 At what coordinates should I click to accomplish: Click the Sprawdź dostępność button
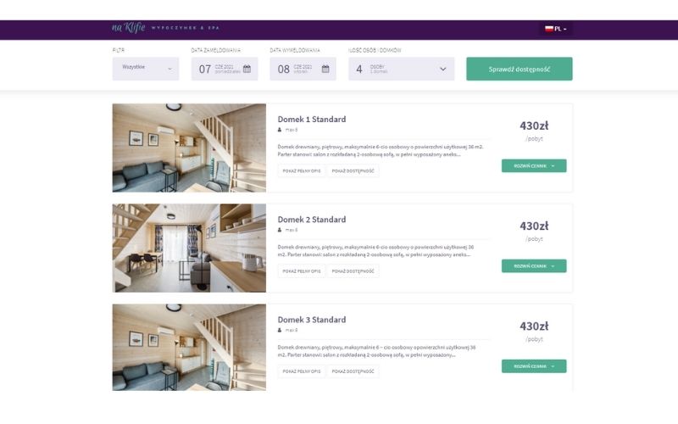(520, 69)
